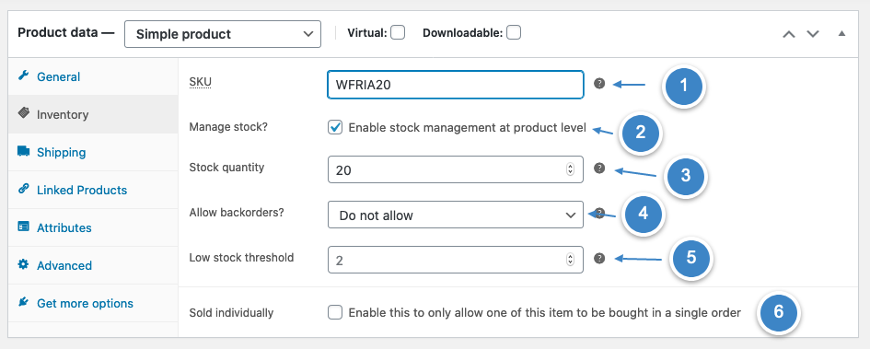Image resolution: width=870 pixels, height=349 pixels.
Task: Move Product data panel down
Action: (813, 34)
